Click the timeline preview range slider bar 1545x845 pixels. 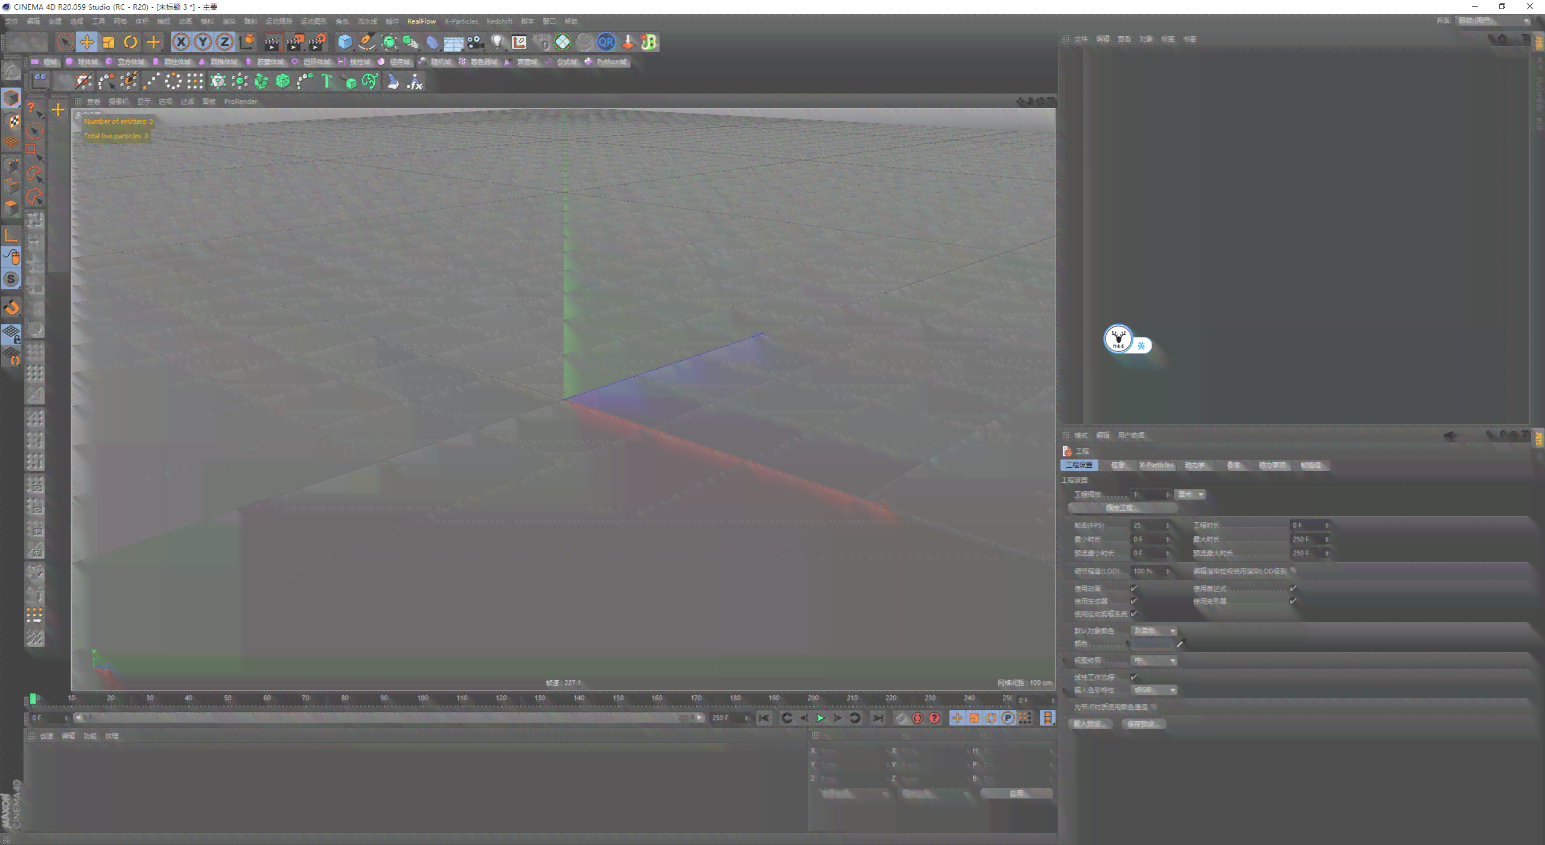389,718
